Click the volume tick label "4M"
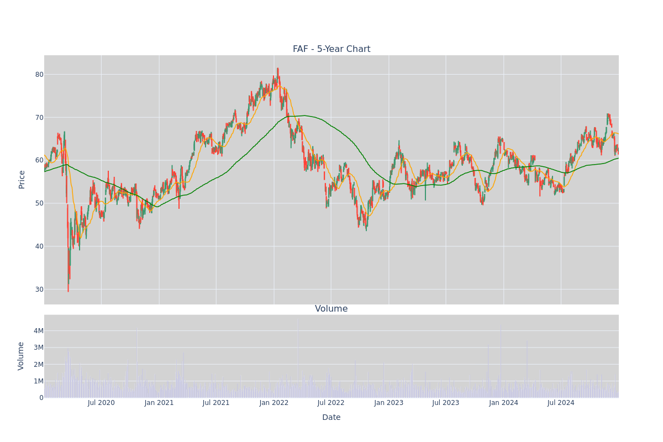Screen dimensions: 663x442 point(38,331)
